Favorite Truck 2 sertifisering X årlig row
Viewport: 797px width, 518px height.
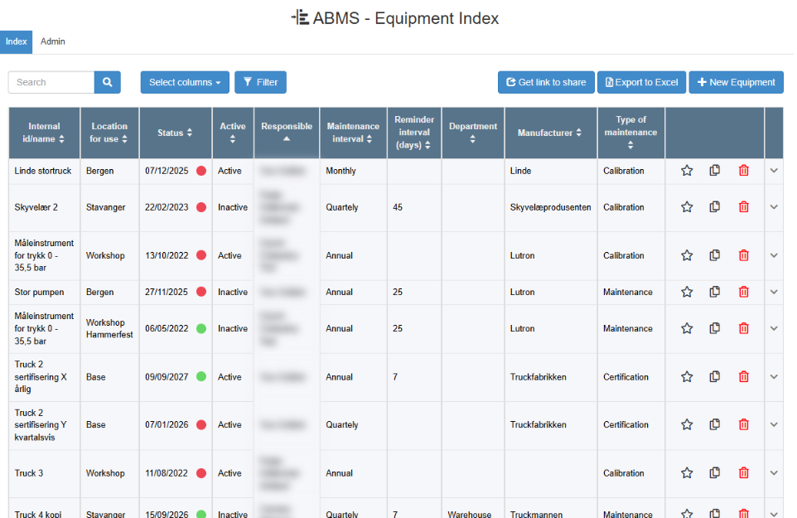point(687,376)
